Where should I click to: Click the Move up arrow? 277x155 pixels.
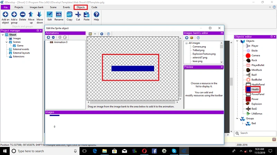(x=31, y=18)
